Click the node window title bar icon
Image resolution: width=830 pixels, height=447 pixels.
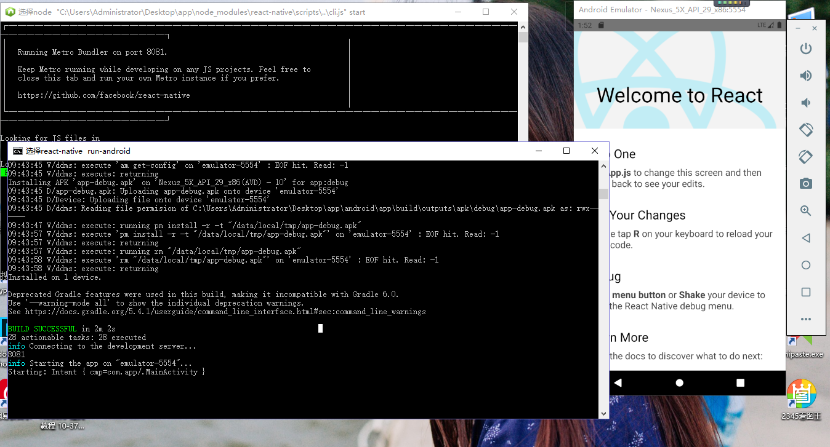tap(10, 12)
